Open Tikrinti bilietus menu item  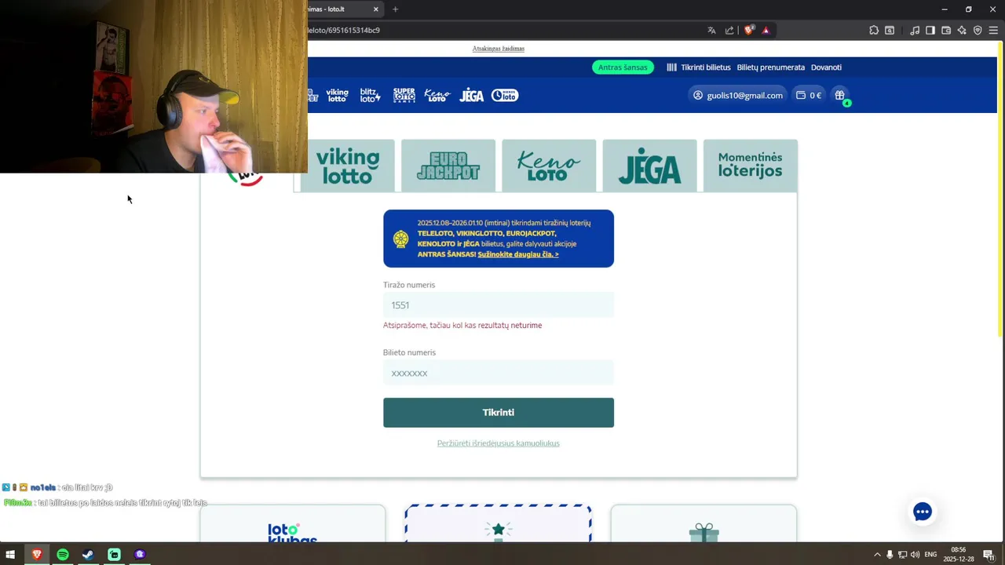tap(699, 67)
